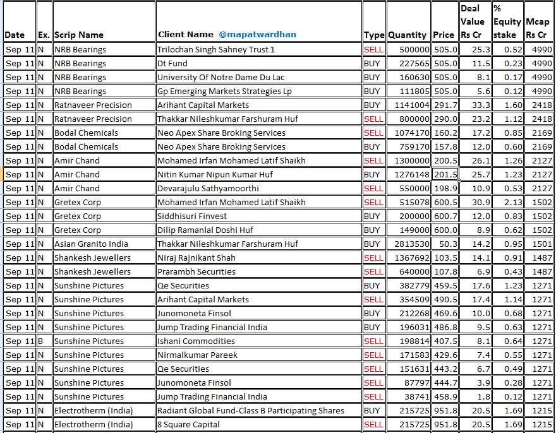Click Nirmalkumar Pareek client cell
Viewport: 556px width, 433px height.
[x=259, y=355]
